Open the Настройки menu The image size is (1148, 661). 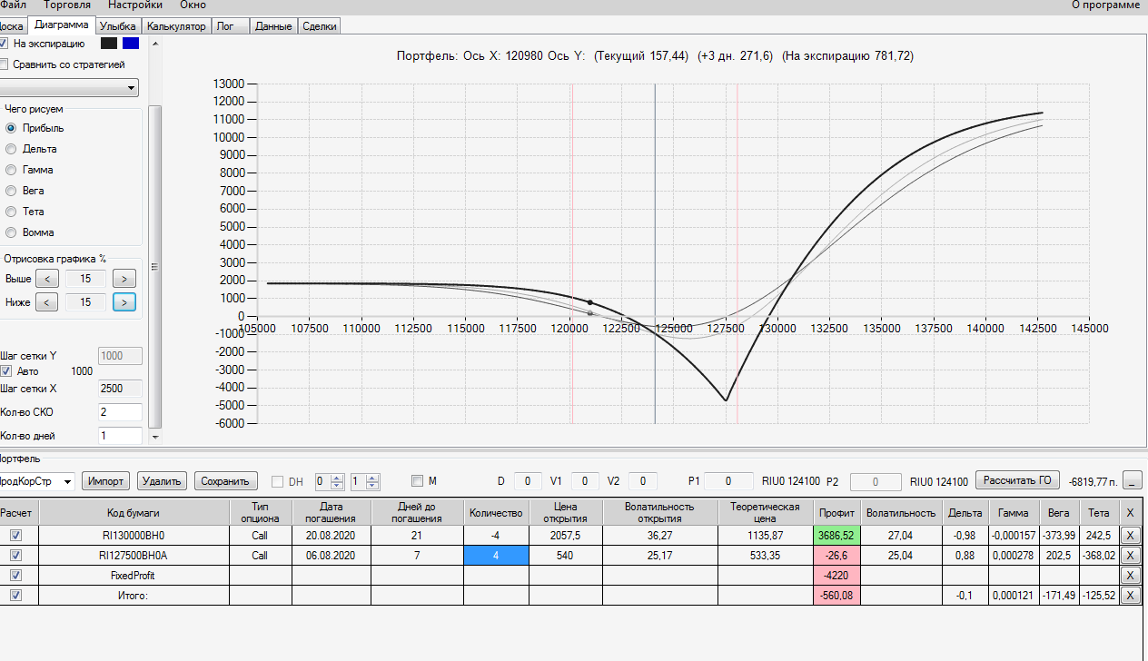tap(135, 5)
